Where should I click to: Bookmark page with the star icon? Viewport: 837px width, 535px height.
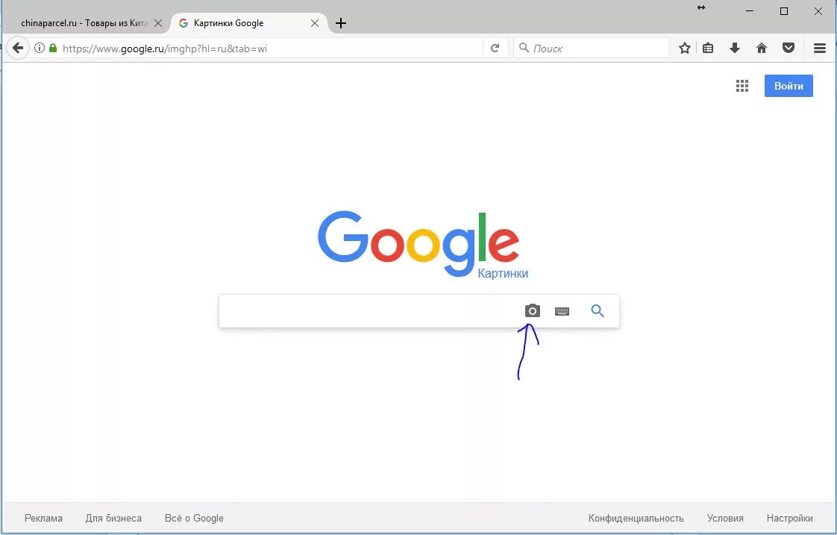click(x=685, y=48)
